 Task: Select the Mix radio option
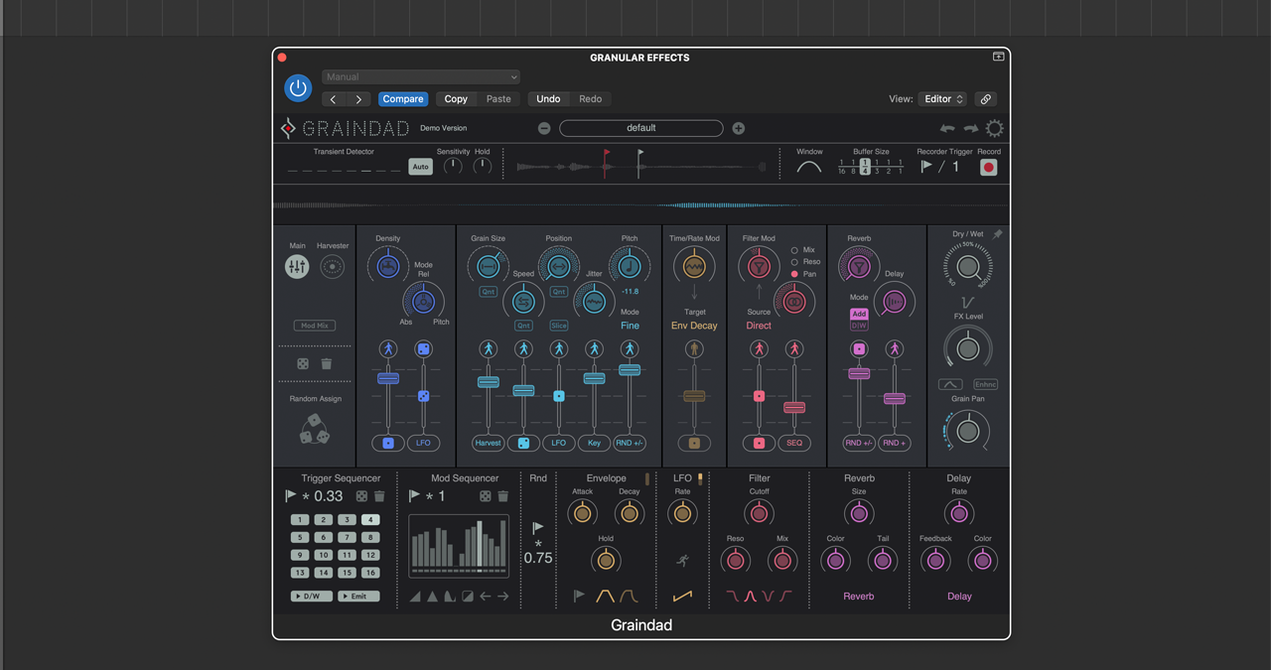pyautogui.click(x=794, y=250)
